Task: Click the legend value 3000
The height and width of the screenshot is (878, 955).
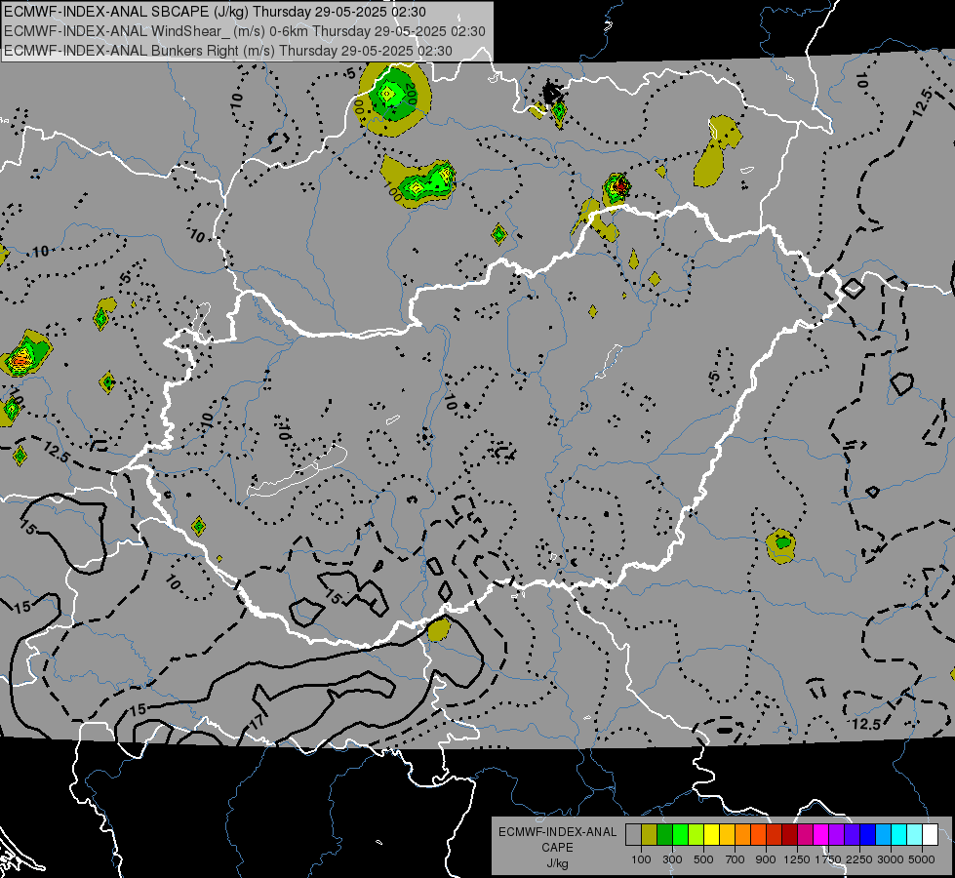Action: (x=891, y=859)
